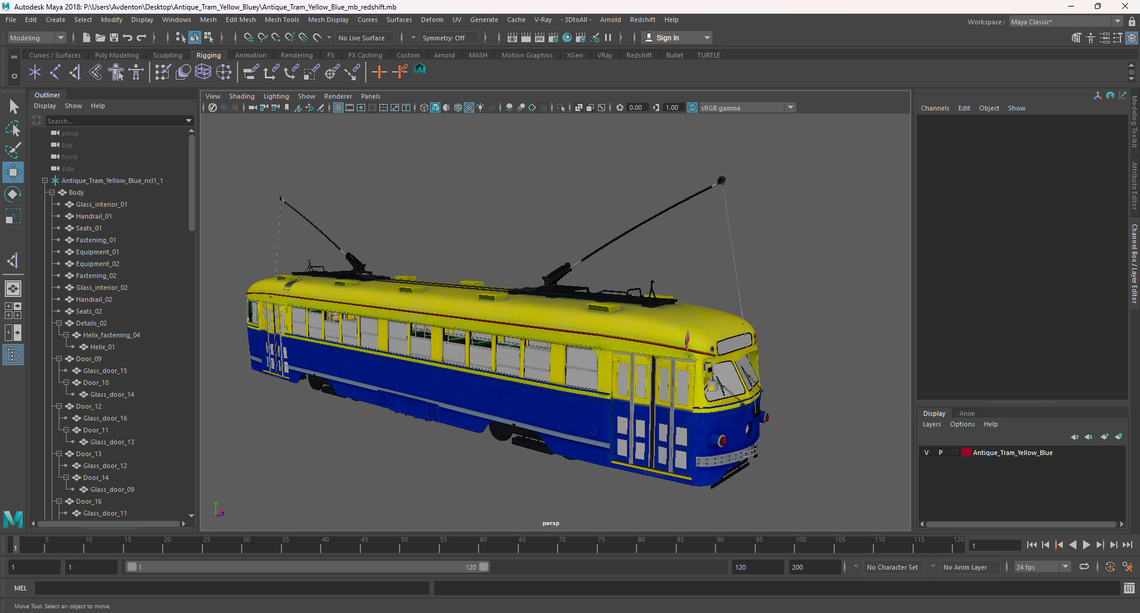Viewport: 1140px width, 613px height.
Task: Click the Outliner layout icon in the toolbox
Action: coord(13,355)
